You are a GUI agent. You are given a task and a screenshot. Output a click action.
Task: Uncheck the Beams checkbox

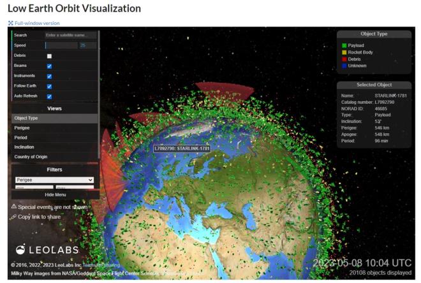tap(49, 66)
